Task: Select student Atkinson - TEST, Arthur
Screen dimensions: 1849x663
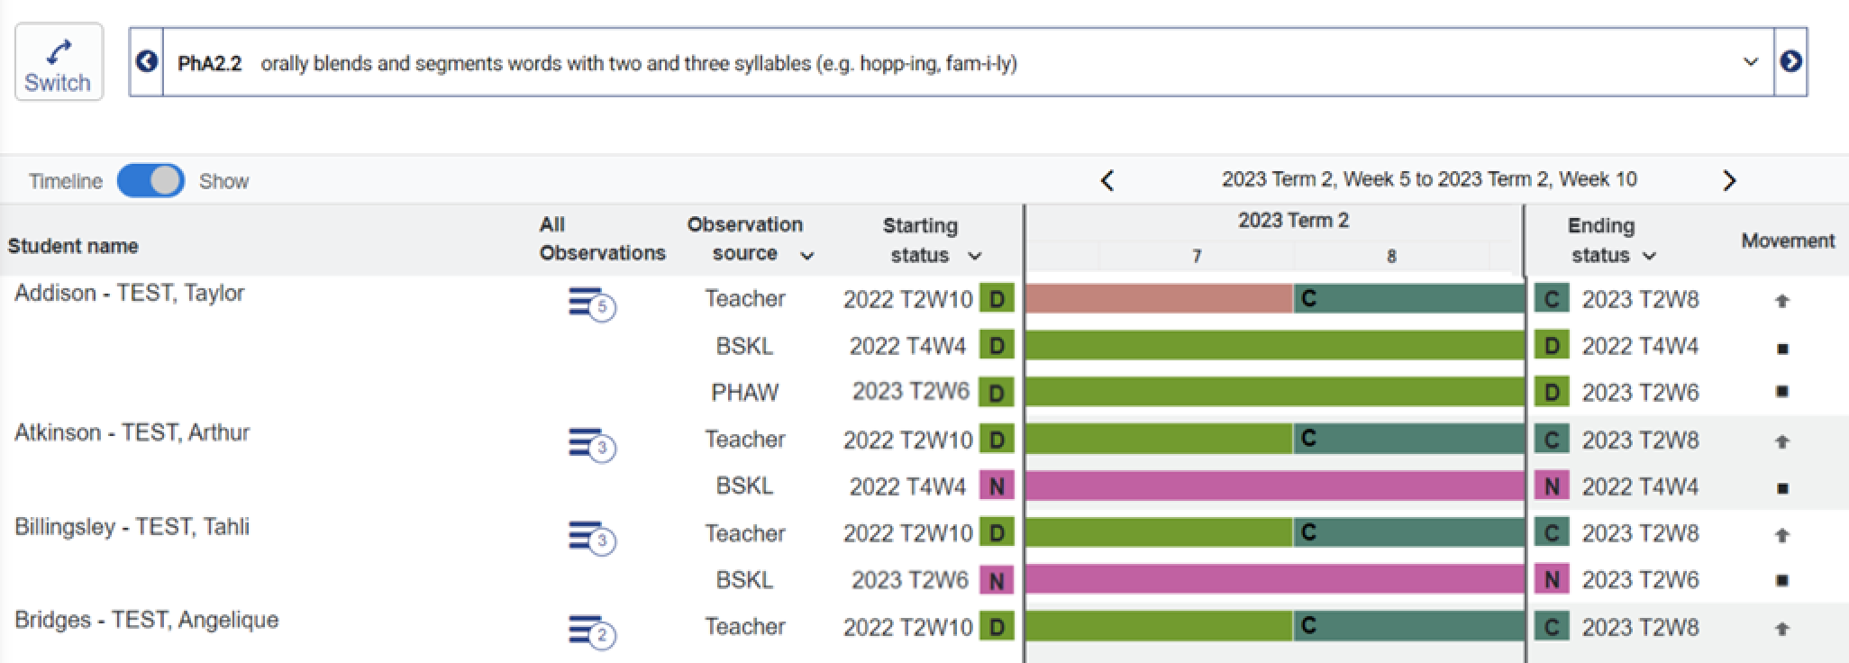Action: tap(132, 433)
